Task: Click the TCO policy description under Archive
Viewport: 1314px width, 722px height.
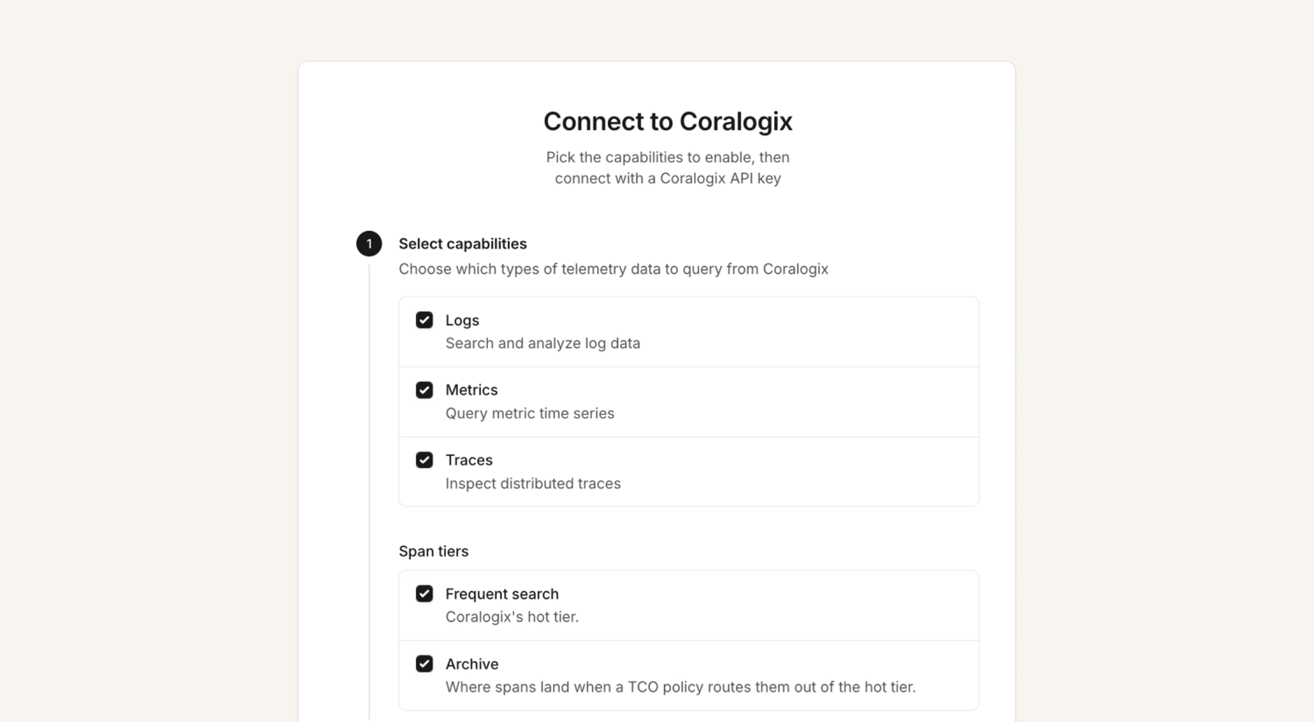Action: pos(681,687)
